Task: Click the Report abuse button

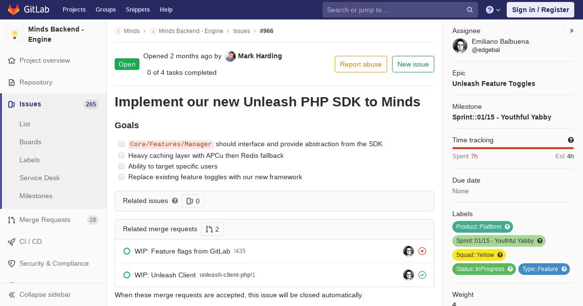Action: 361,64
